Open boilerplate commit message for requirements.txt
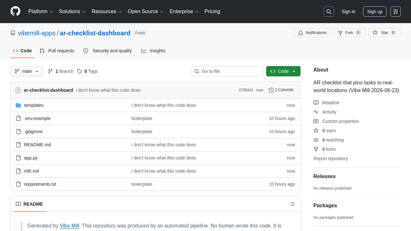The image size is (411, 231). pyautogui.click(x=142, y=184)
